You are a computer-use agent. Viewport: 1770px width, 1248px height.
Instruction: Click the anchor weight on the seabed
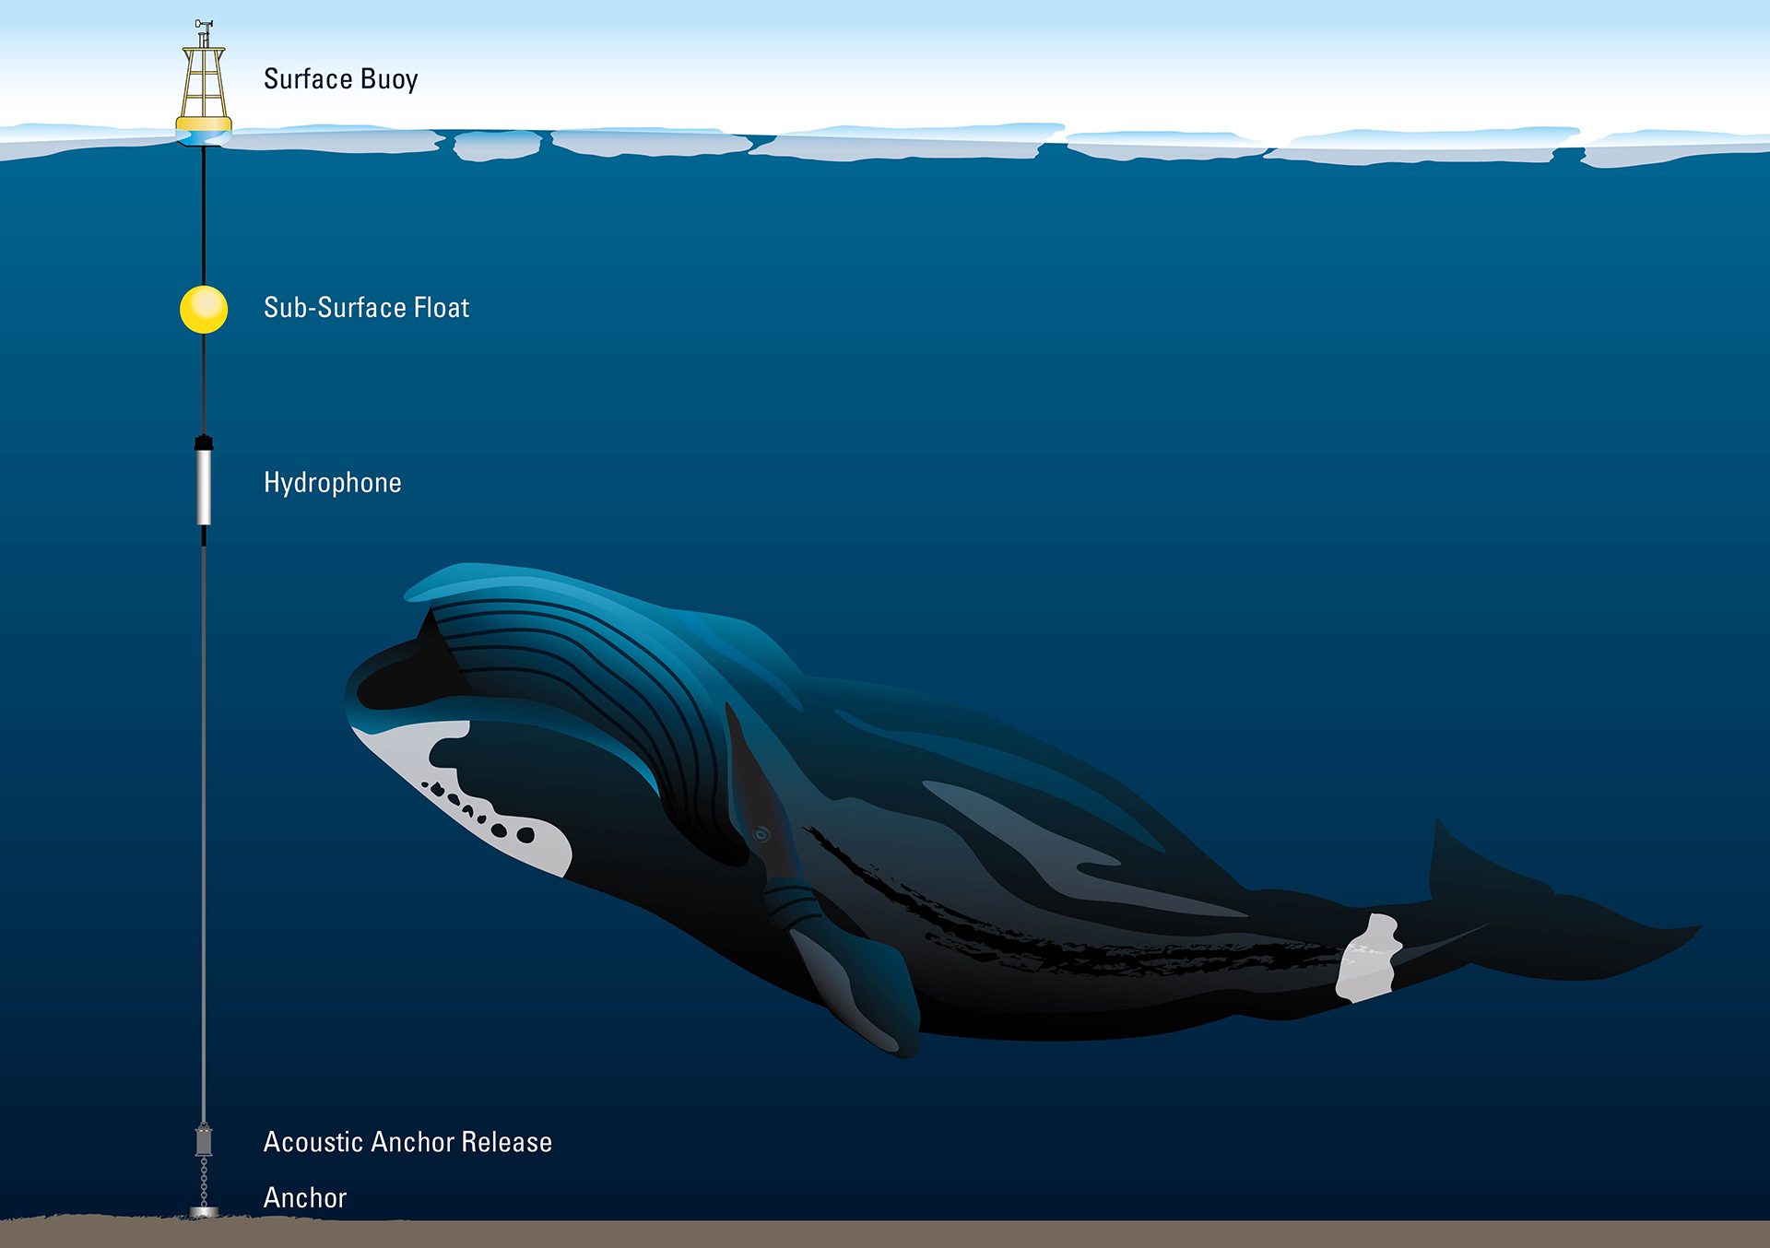point(204,1212)
